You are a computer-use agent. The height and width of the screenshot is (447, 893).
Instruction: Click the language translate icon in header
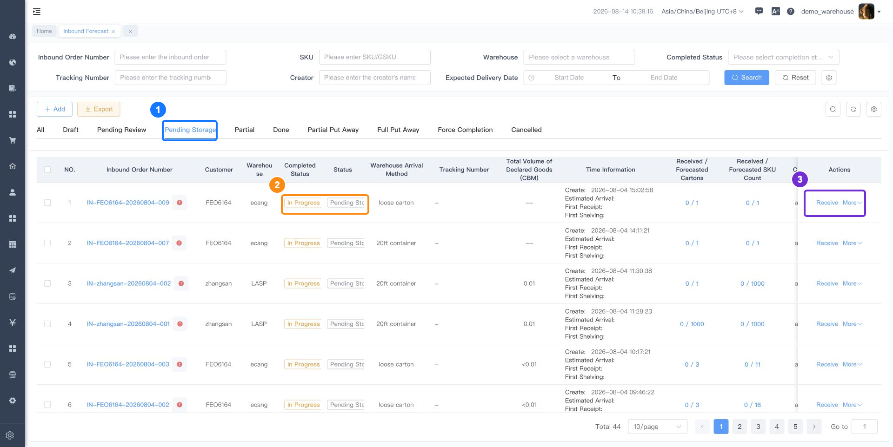pos(775,11)
